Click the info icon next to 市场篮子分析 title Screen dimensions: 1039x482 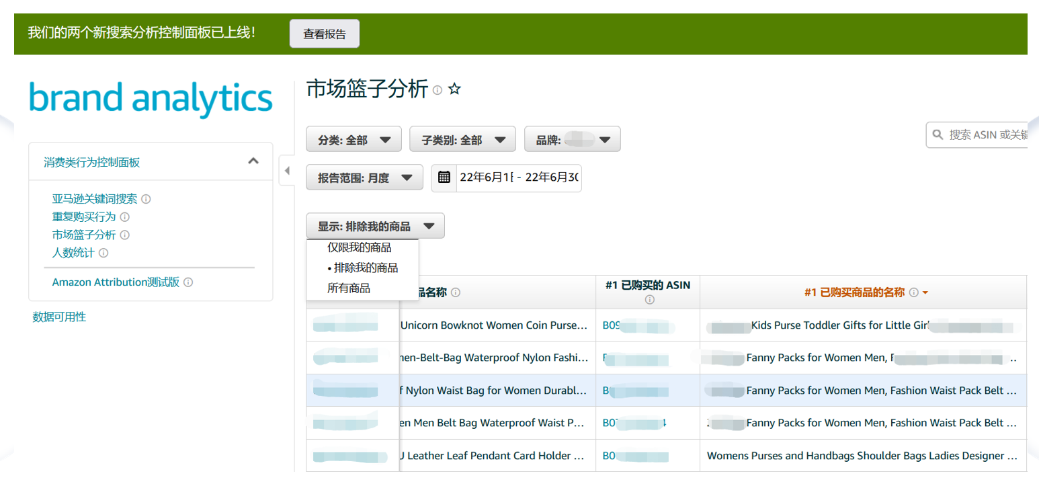(x=437, y=90)
